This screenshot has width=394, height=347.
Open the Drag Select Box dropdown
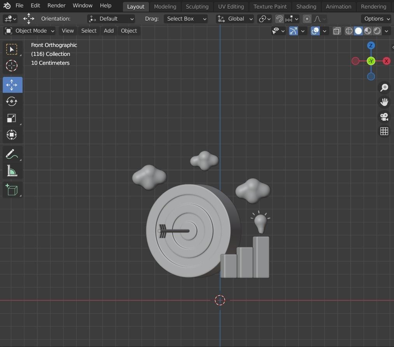(x=186, y=19)
